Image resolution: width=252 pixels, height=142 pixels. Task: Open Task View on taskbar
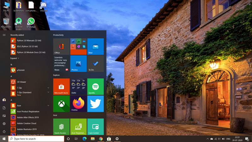[76, 139]
